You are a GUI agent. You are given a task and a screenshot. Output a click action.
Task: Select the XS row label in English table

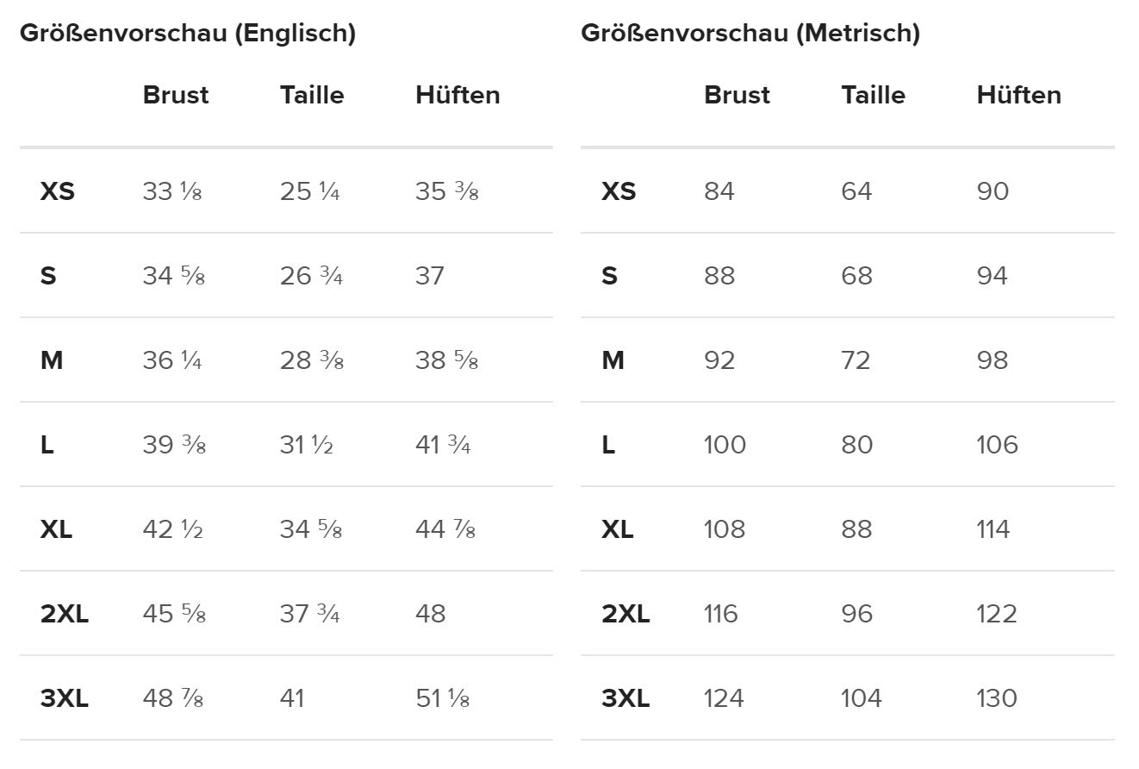pyautogui.click(x=58, y=191)
